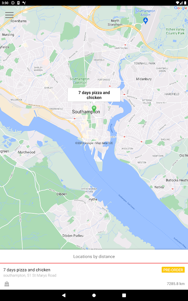The image size is (188, 301).
Task: Tap the 7285.8 km distance text
Action: pos(176,284)
